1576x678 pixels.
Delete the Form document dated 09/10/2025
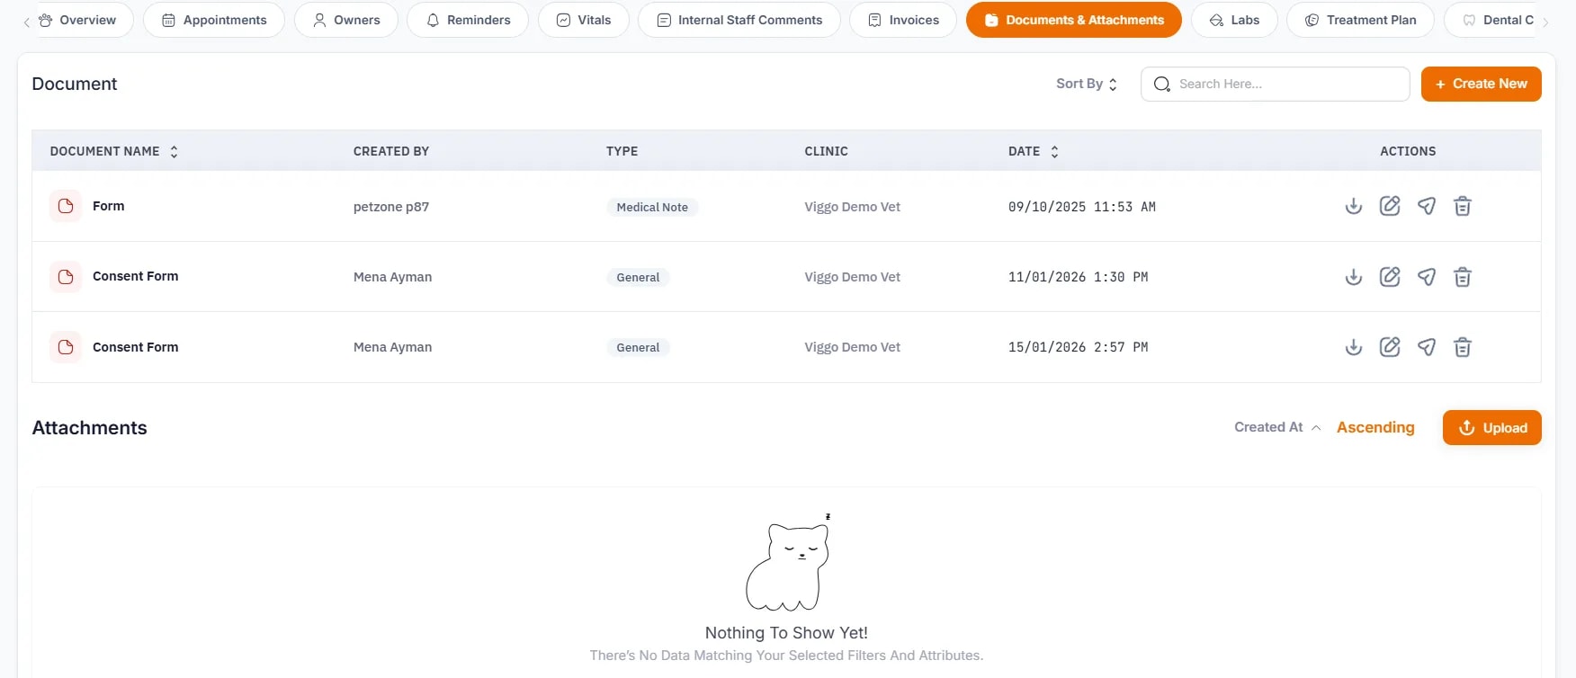[x=1463, y=206]
